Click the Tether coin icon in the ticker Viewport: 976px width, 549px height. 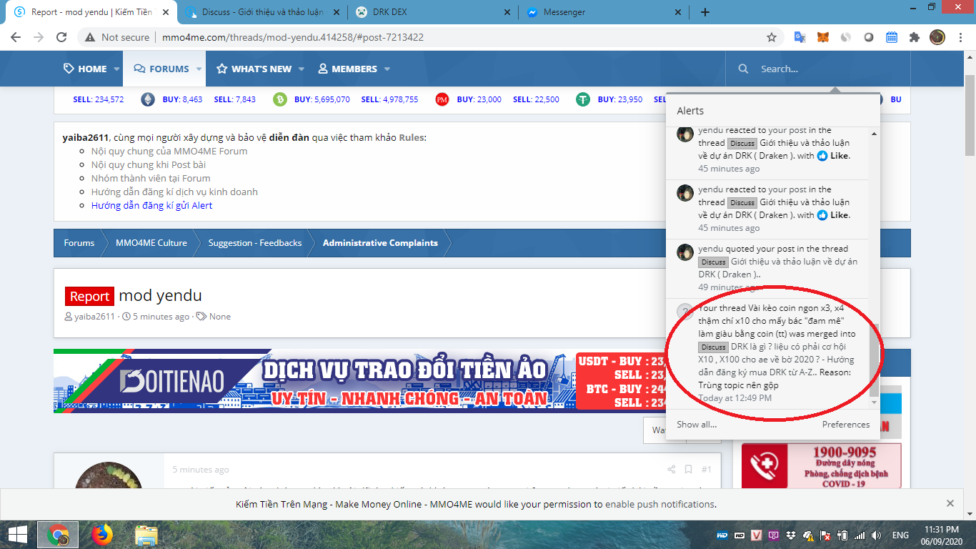click(x=583, y=99)
